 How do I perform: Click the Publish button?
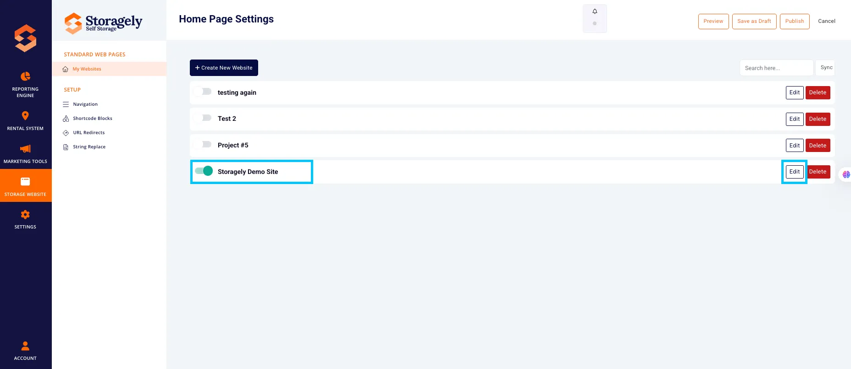[x=795, y=22]
